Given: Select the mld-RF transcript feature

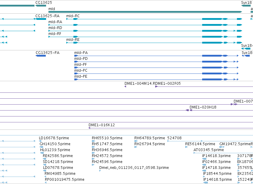Looking at the screenshot, I should (x=145, y=37).
